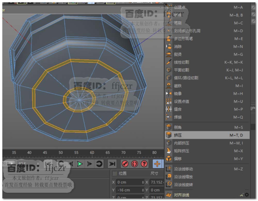Click frame 45 on the timeline ruler
This screenshot has width=258, height=201.
point(45,152)
